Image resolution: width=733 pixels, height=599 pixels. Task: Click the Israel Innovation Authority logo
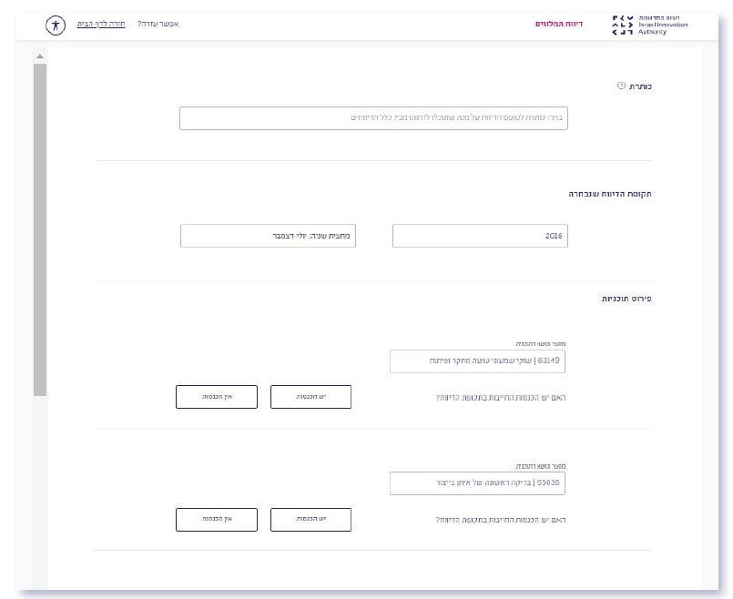(650, 25)
